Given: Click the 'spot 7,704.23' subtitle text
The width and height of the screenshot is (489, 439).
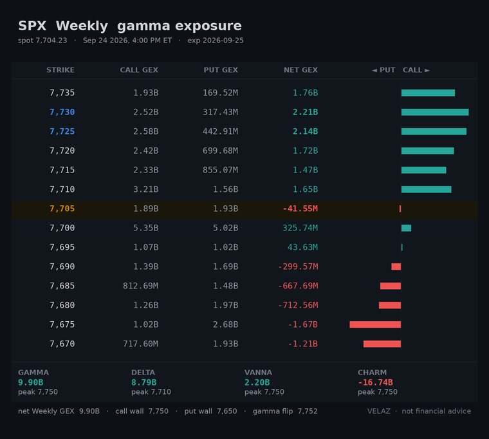Looking at the screenshot, I should click(42, 41).
